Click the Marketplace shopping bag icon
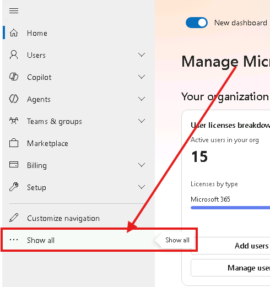The height and width of the screenshot is (287, 270). pos(14,143)
